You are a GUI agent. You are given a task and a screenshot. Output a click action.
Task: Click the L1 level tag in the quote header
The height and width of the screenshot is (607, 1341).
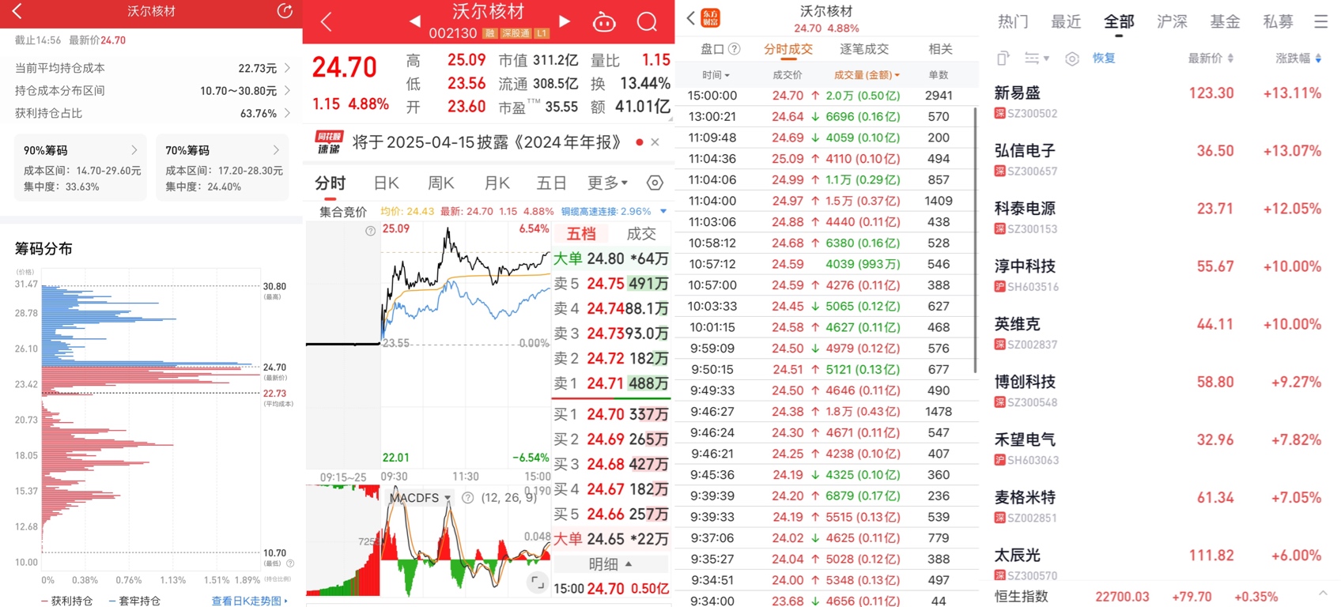[x=542, y=33]
